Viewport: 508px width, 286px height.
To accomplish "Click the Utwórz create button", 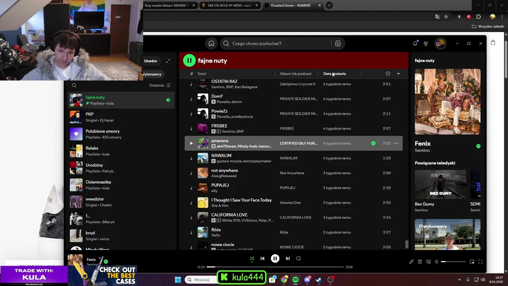I will pyautogui.click(x=151, y=61).
